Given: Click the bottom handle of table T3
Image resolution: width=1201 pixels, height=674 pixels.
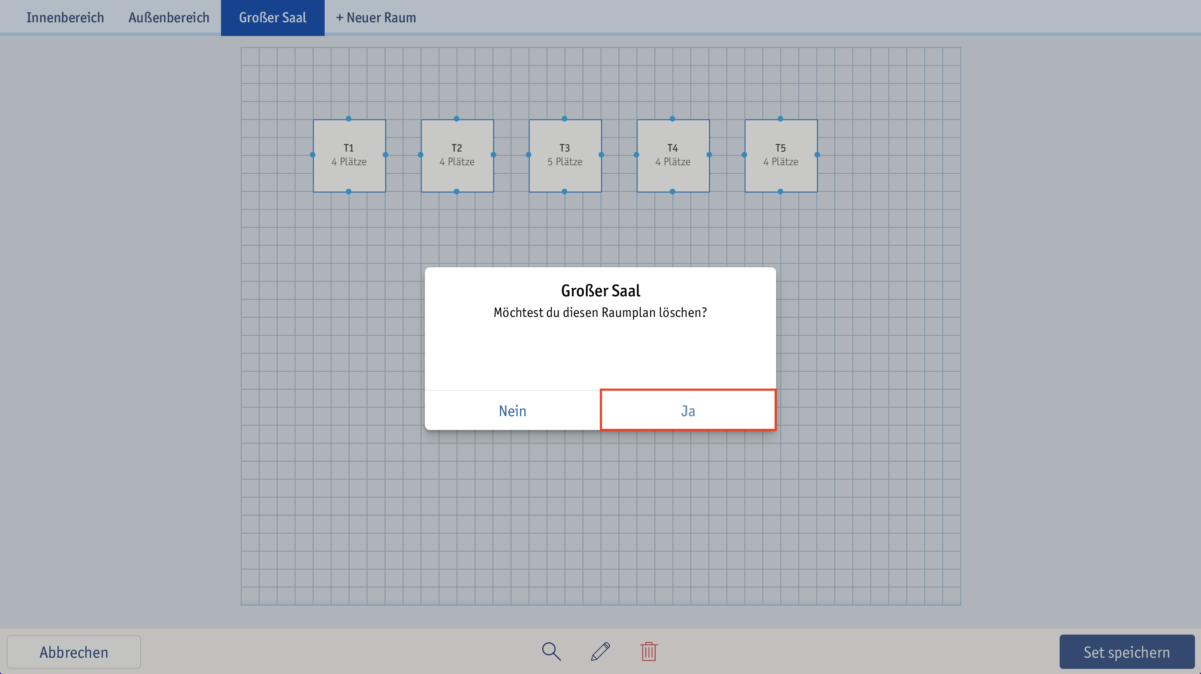Looking at the screenshot, I should (565, 191).
